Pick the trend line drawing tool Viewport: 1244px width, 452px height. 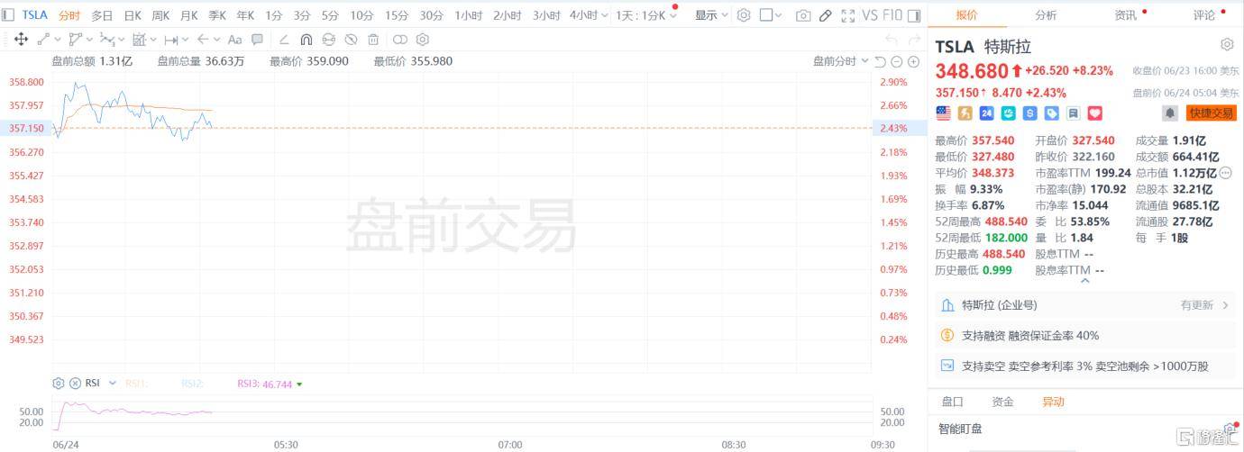click(x=43, y=39)
